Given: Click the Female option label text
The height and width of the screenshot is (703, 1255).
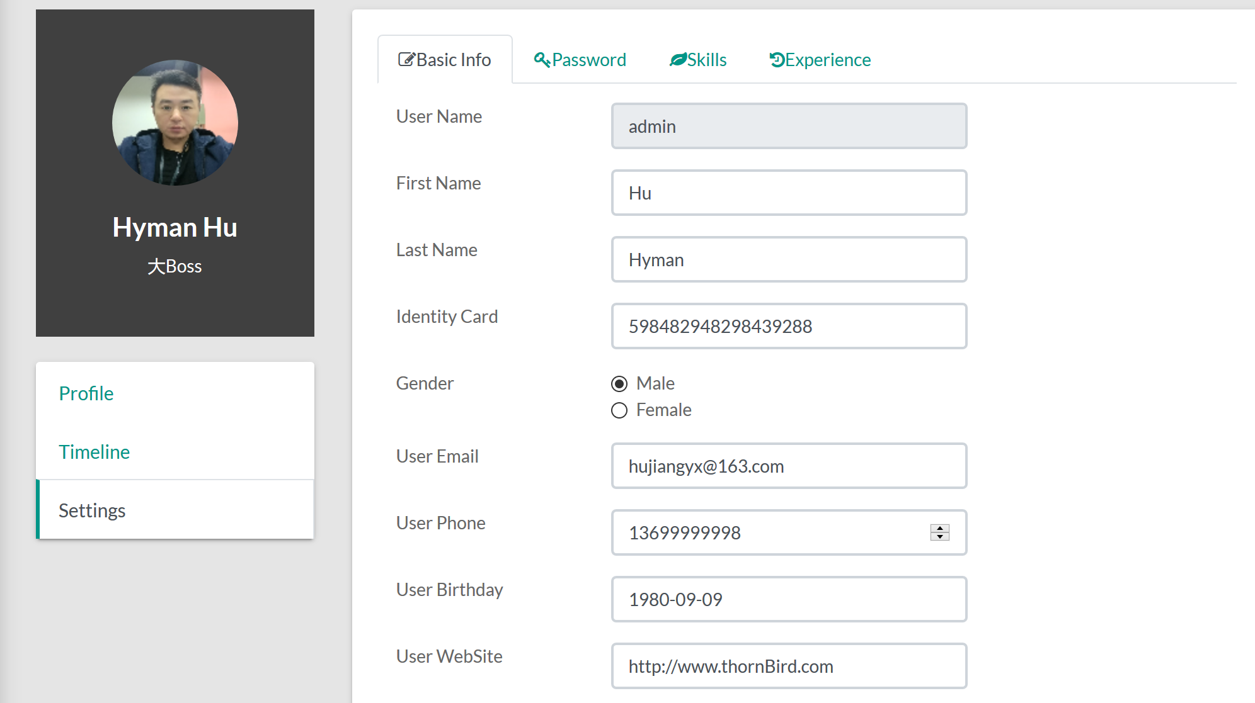Looking at the screenshot, I should point(663,410).
